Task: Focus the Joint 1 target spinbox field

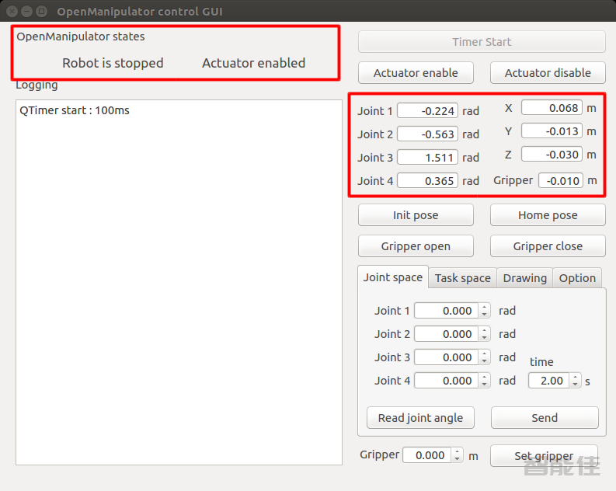Action: (x=447, y=310)
